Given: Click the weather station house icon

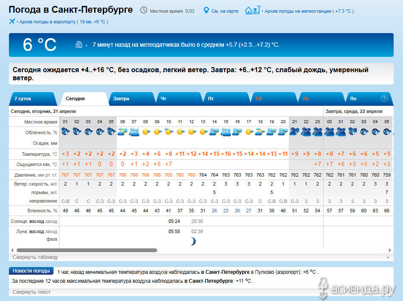Looking at the screenshot, I should coord(253,11).
